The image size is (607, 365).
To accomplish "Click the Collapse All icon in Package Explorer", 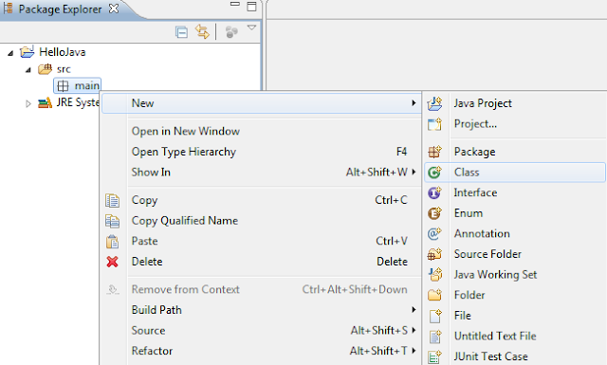I will (x=181, y=31).
